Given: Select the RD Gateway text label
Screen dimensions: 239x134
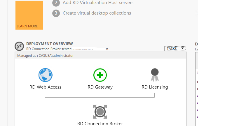Looking at the screenshot, I should [x=100, y=87].
